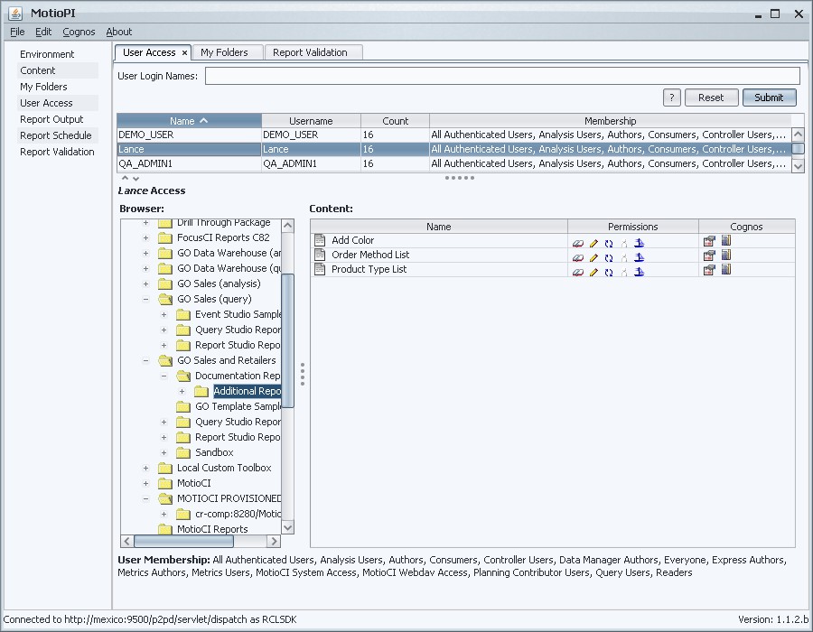Switch to the Report Validation tab
Image resolution: width=813 pixels, height=632 pixels.
313,52
